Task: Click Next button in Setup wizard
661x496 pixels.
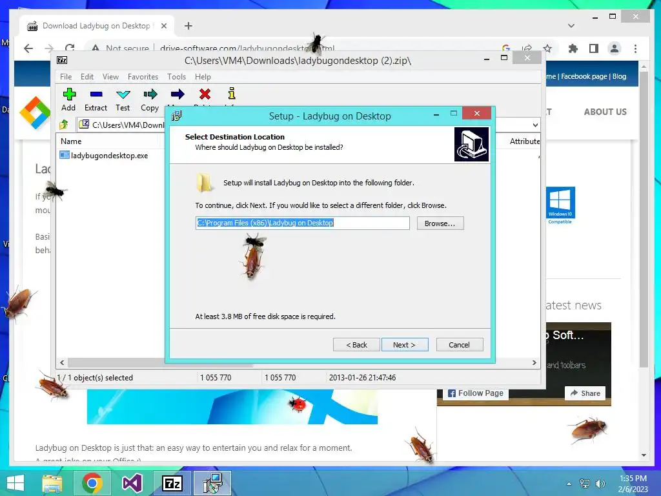Action: 405,345
